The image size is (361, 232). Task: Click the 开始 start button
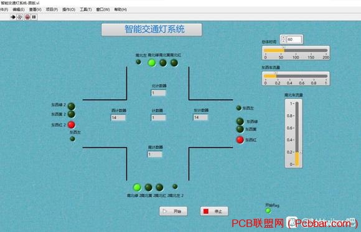pos(174,211)
